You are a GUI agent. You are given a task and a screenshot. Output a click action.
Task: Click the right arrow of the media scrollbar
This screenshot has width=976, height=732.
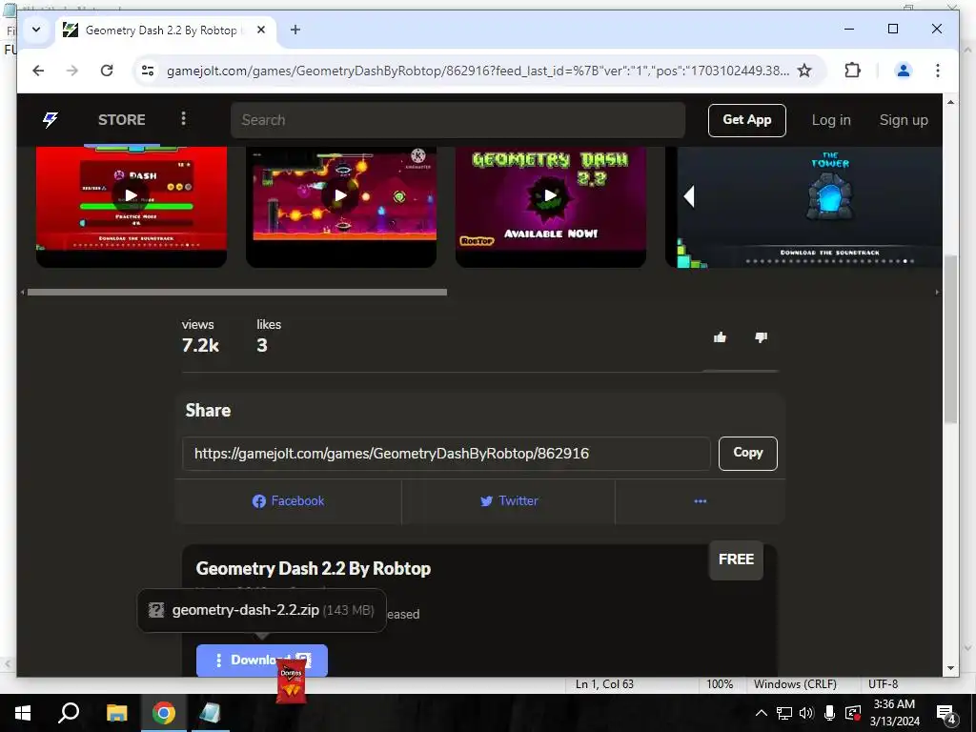(938, 292)
